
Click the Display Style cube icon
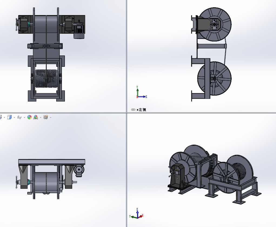[x=9, y=117]
